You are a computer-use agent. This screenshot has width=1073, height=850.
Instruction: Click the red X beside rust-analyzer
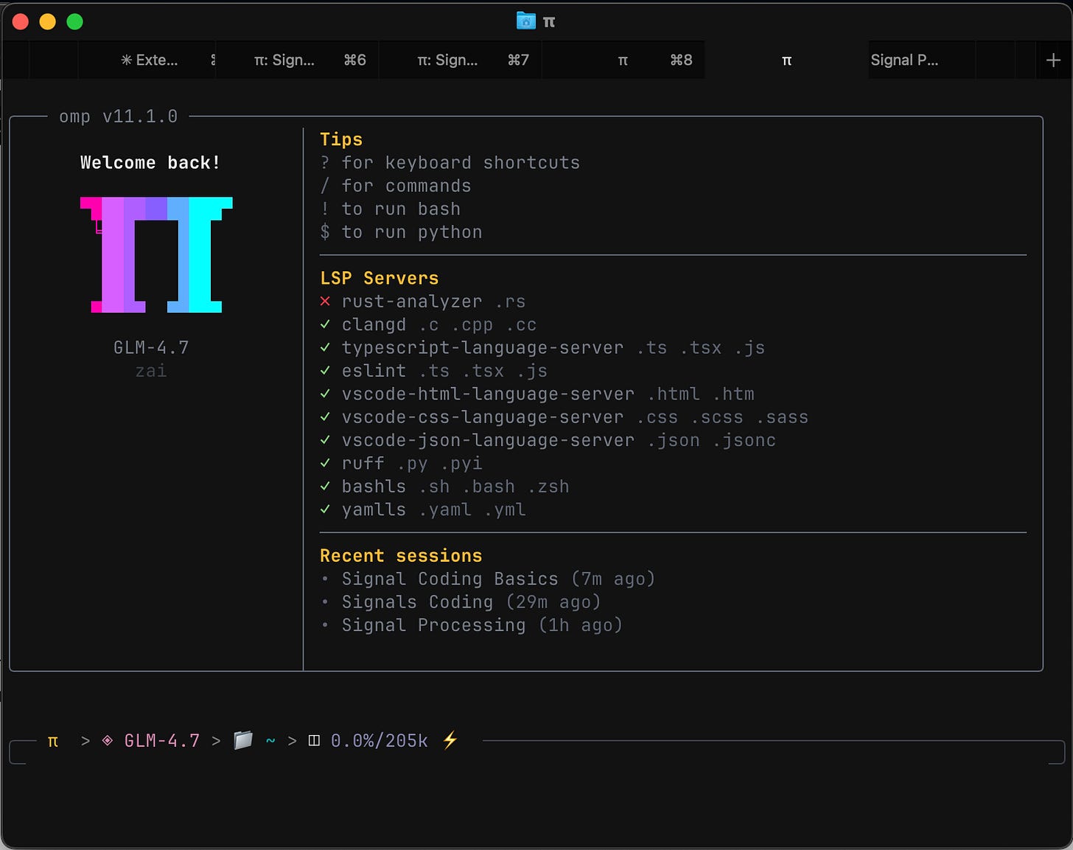(x=325, y=302)
